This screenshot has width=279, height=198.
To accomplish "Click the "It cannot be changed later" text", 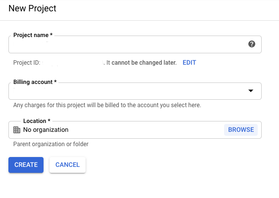I will (x=141, y=63).
